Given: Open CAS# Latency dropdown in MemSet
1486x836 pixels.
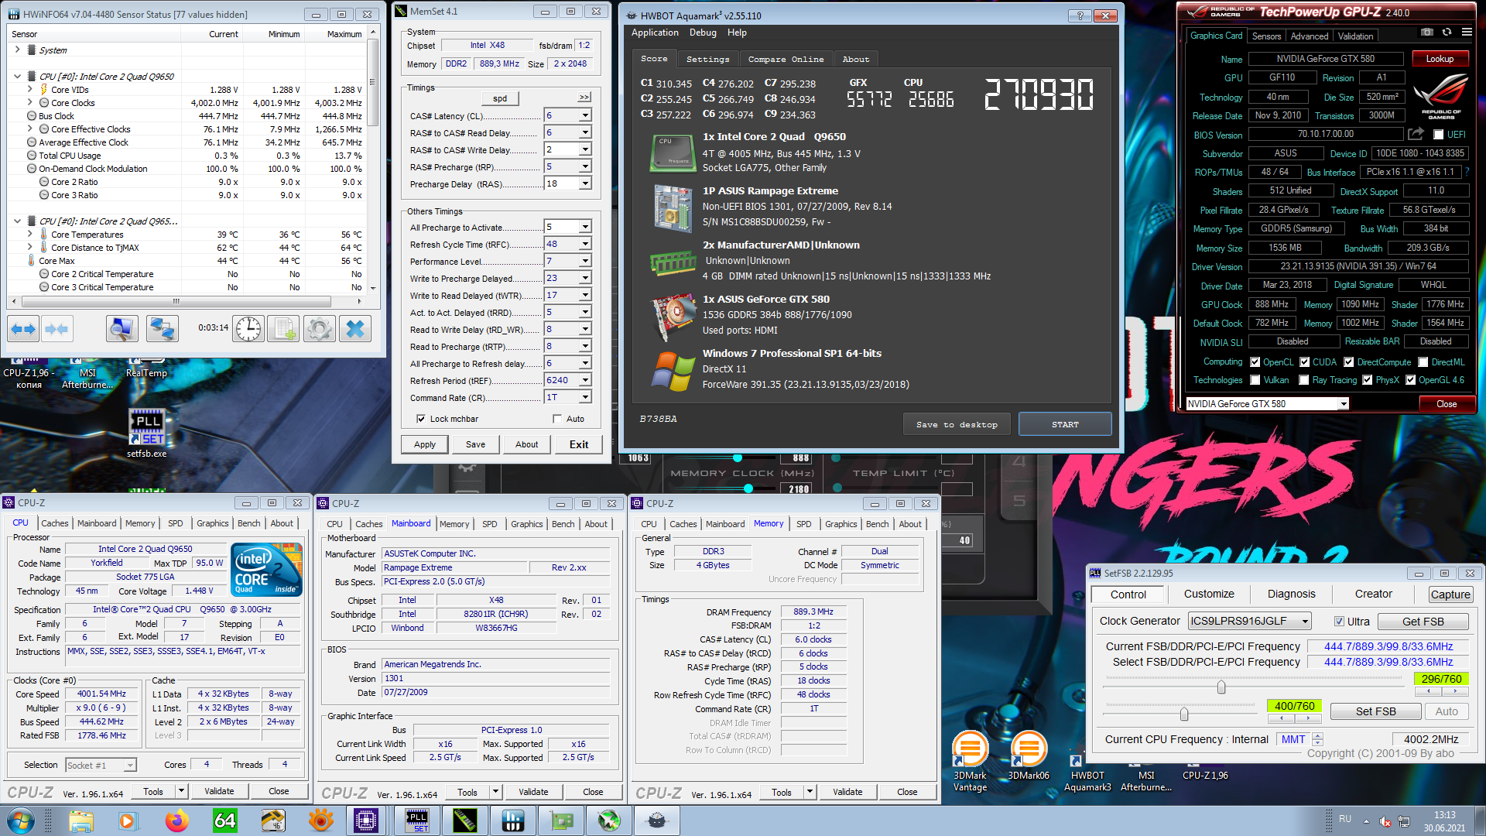Looking at the screenshot, I should coord(585,115).
